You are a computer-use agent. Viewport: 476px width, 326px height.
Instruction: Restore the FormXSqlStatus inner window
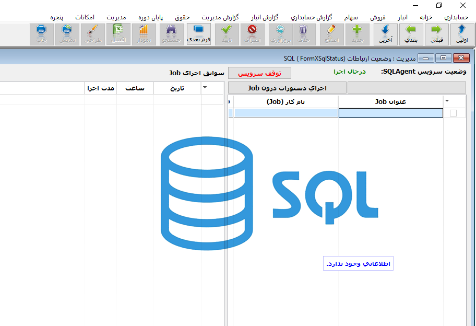tap(443, 58)
